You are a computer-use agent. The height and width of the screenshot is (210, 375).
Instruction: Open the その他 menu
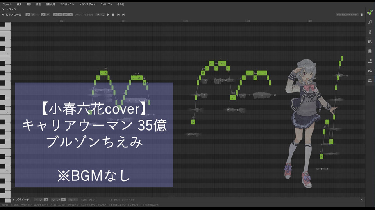121,4
